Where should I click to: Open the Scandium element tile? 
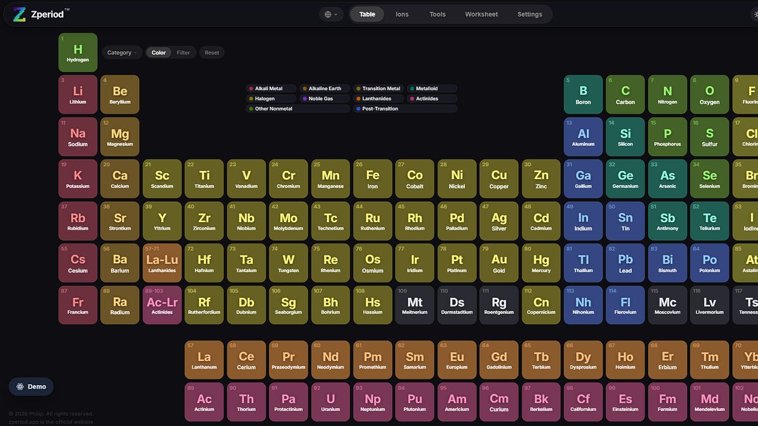click(x=162, y=179)
